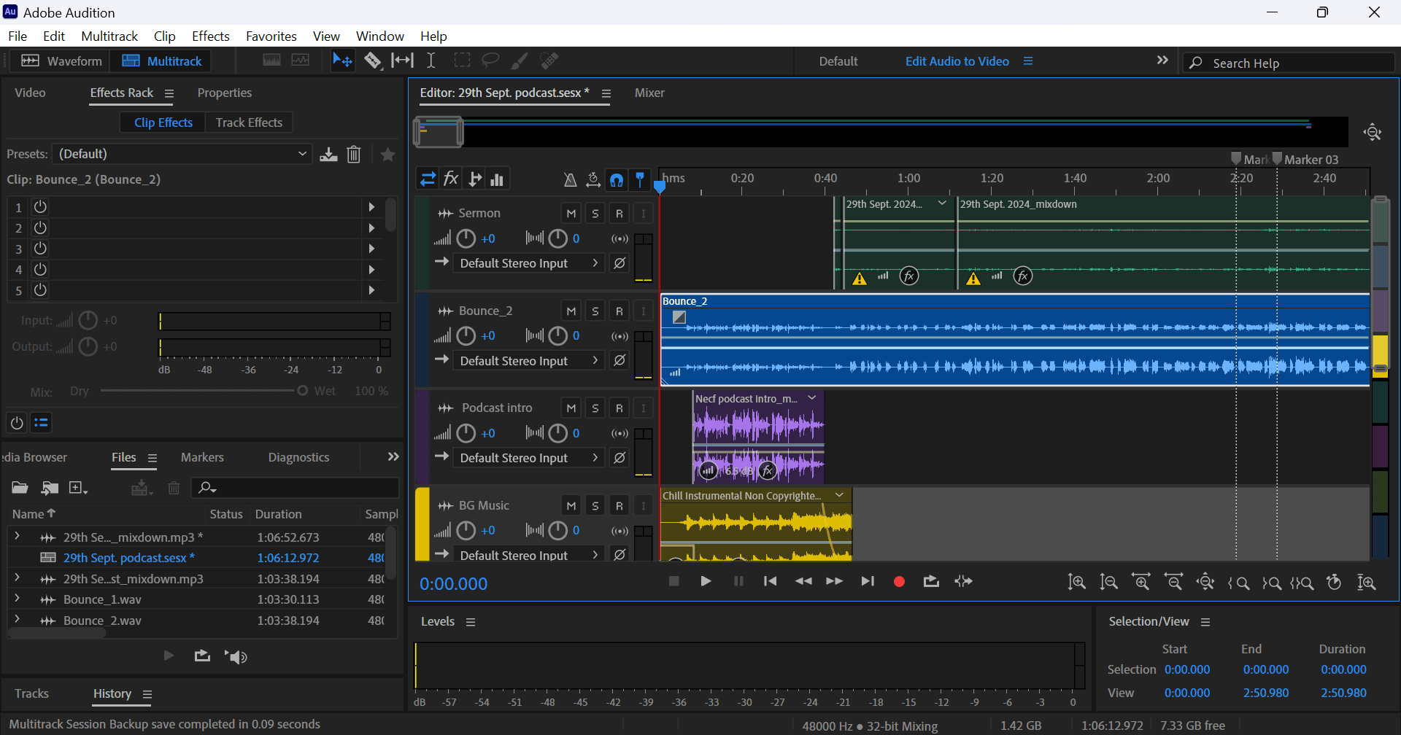Import file icon in Files panel

pyautogui.click(x=50, y=488)
